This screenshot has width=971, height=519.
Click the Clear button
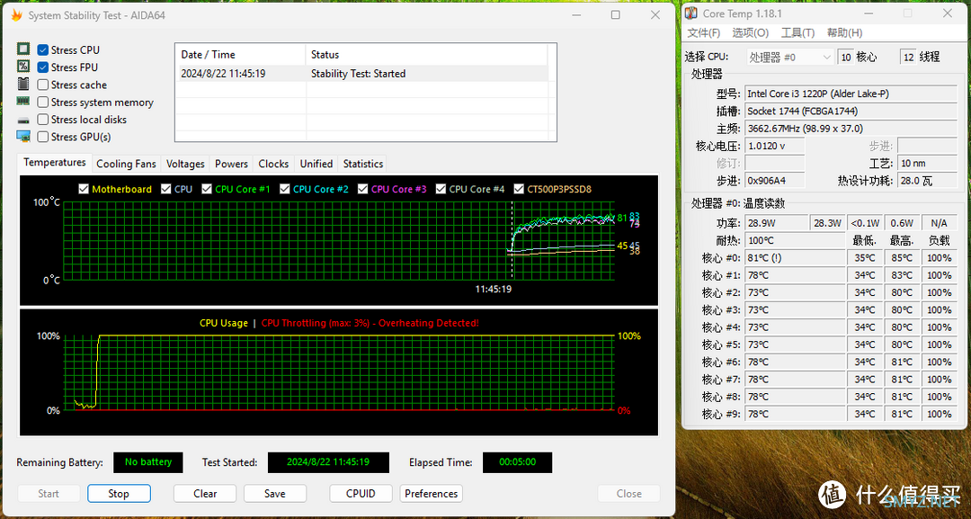[x=205, y=494]
